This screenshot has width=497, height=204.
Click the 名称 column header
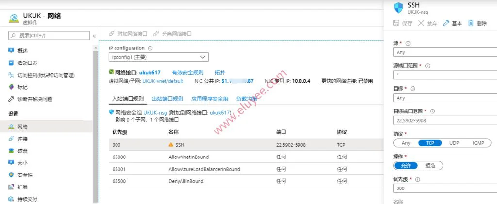(174, 132)
